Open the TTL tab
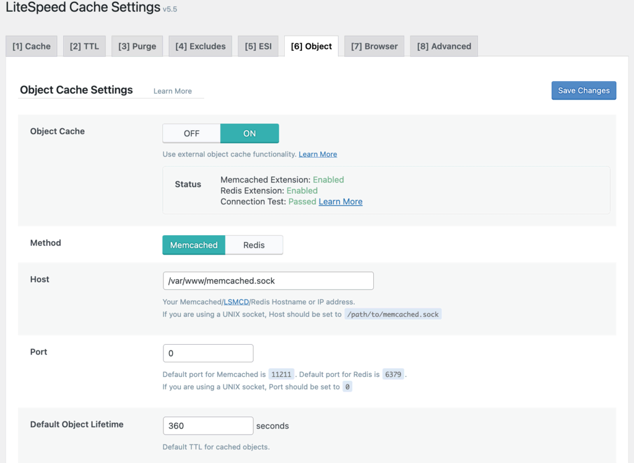The height and width of the screenshot is (463, 634). click(84, 46)
